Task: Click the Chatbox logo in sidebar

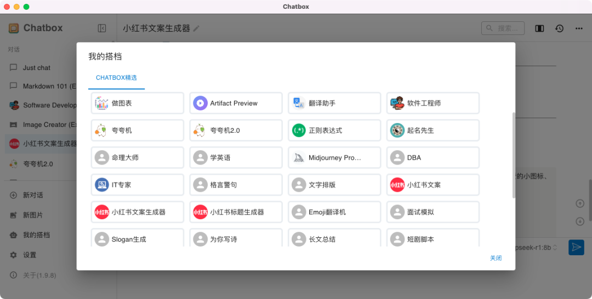Action: click(14, 28)
